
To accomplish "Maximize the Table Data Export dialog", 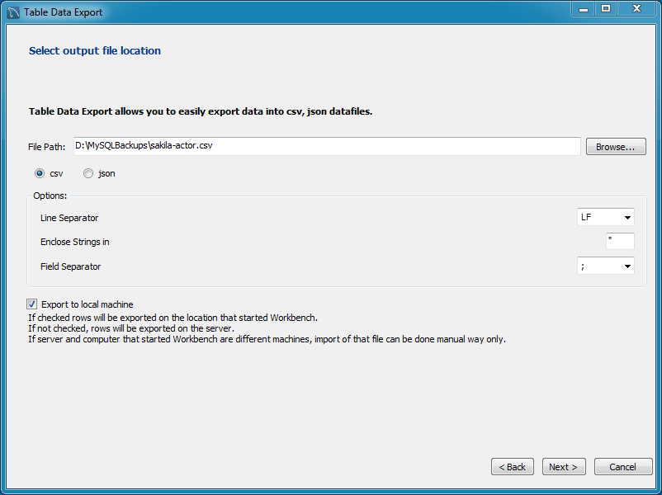I will [606, 9].
